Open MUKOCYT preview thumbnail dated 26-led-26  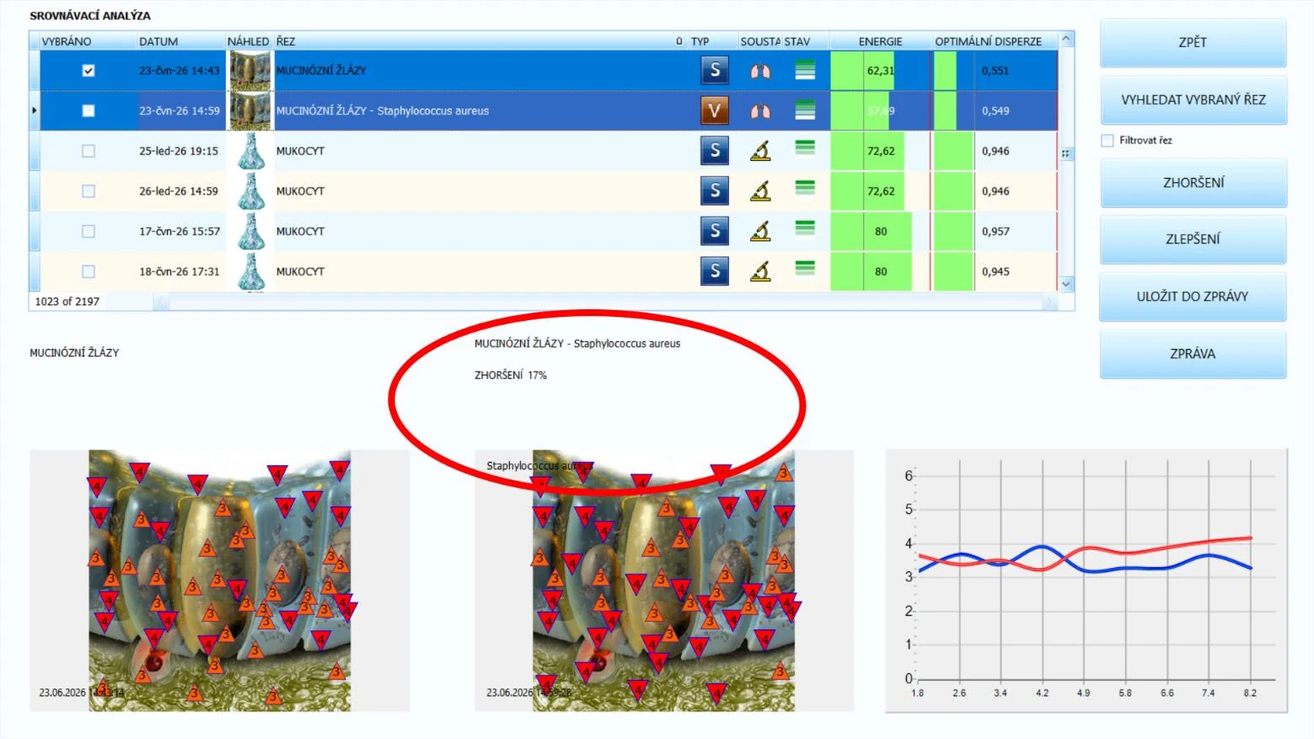pos(250,191)
